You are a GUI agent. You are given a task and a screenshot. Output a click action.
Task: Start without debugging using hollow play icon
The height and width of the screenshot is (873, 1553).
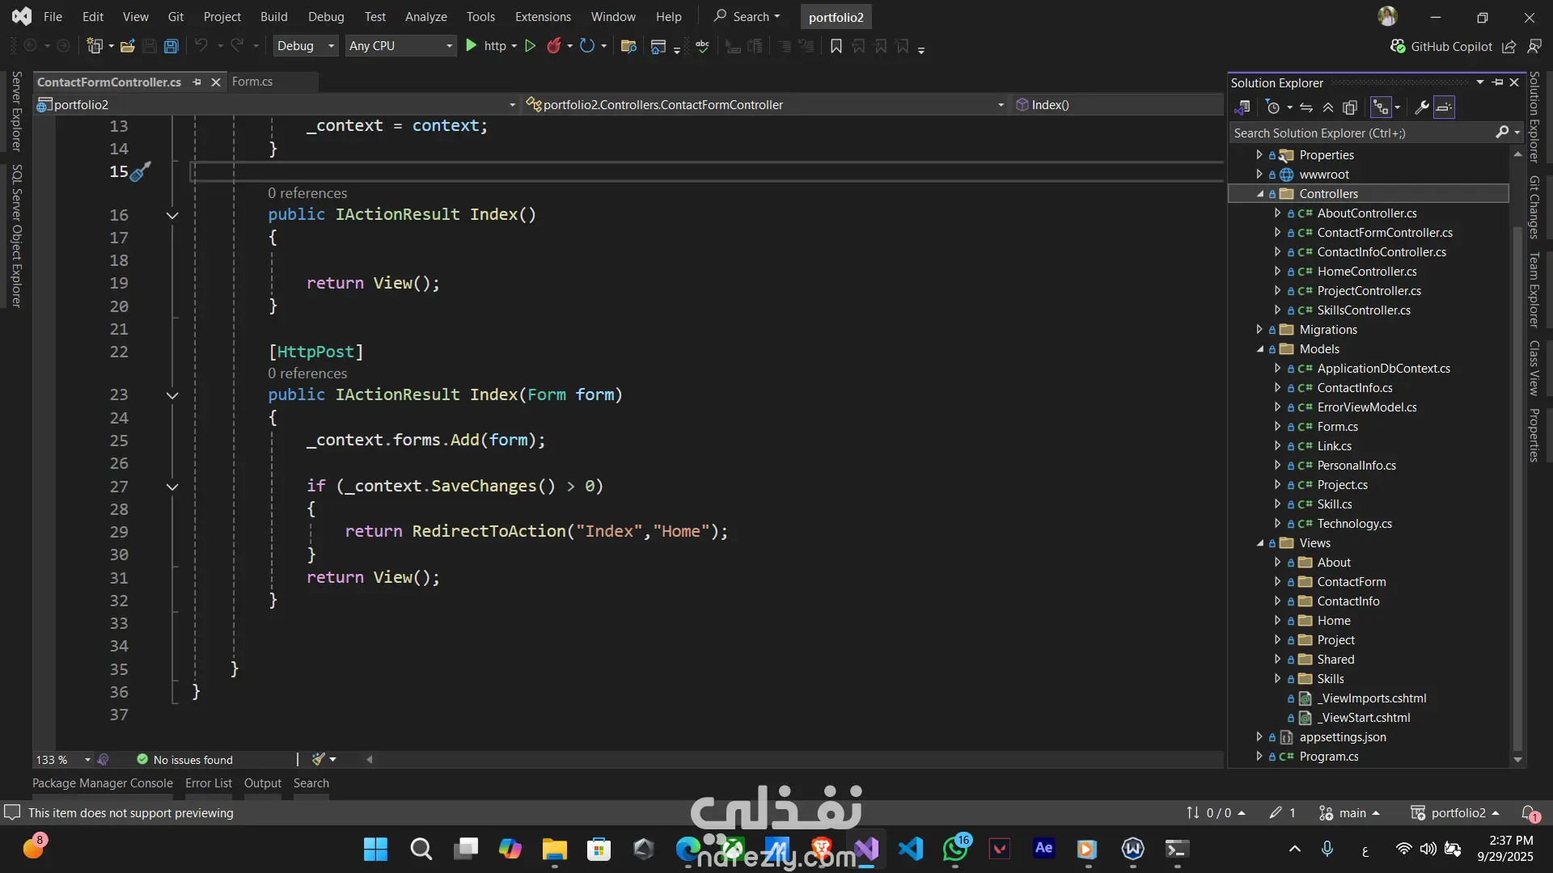530,46
